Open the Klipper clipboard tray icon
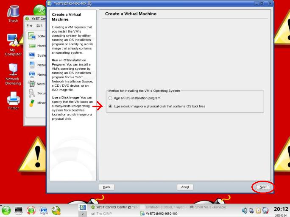The height and width of the screenshot is (217, 290). pos(258,210)
